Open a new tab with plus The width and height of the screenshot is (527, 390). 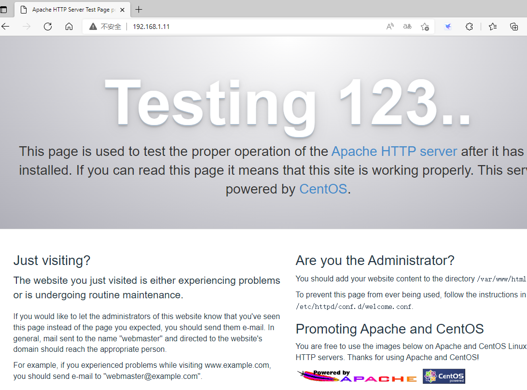139,10
